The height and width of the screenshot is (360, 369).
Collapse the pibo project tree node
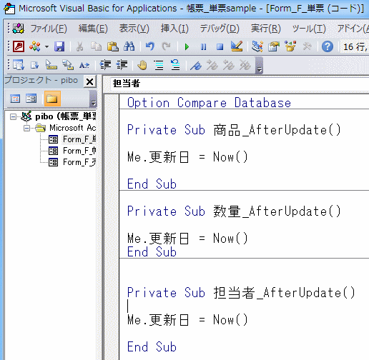pos(14,116)
